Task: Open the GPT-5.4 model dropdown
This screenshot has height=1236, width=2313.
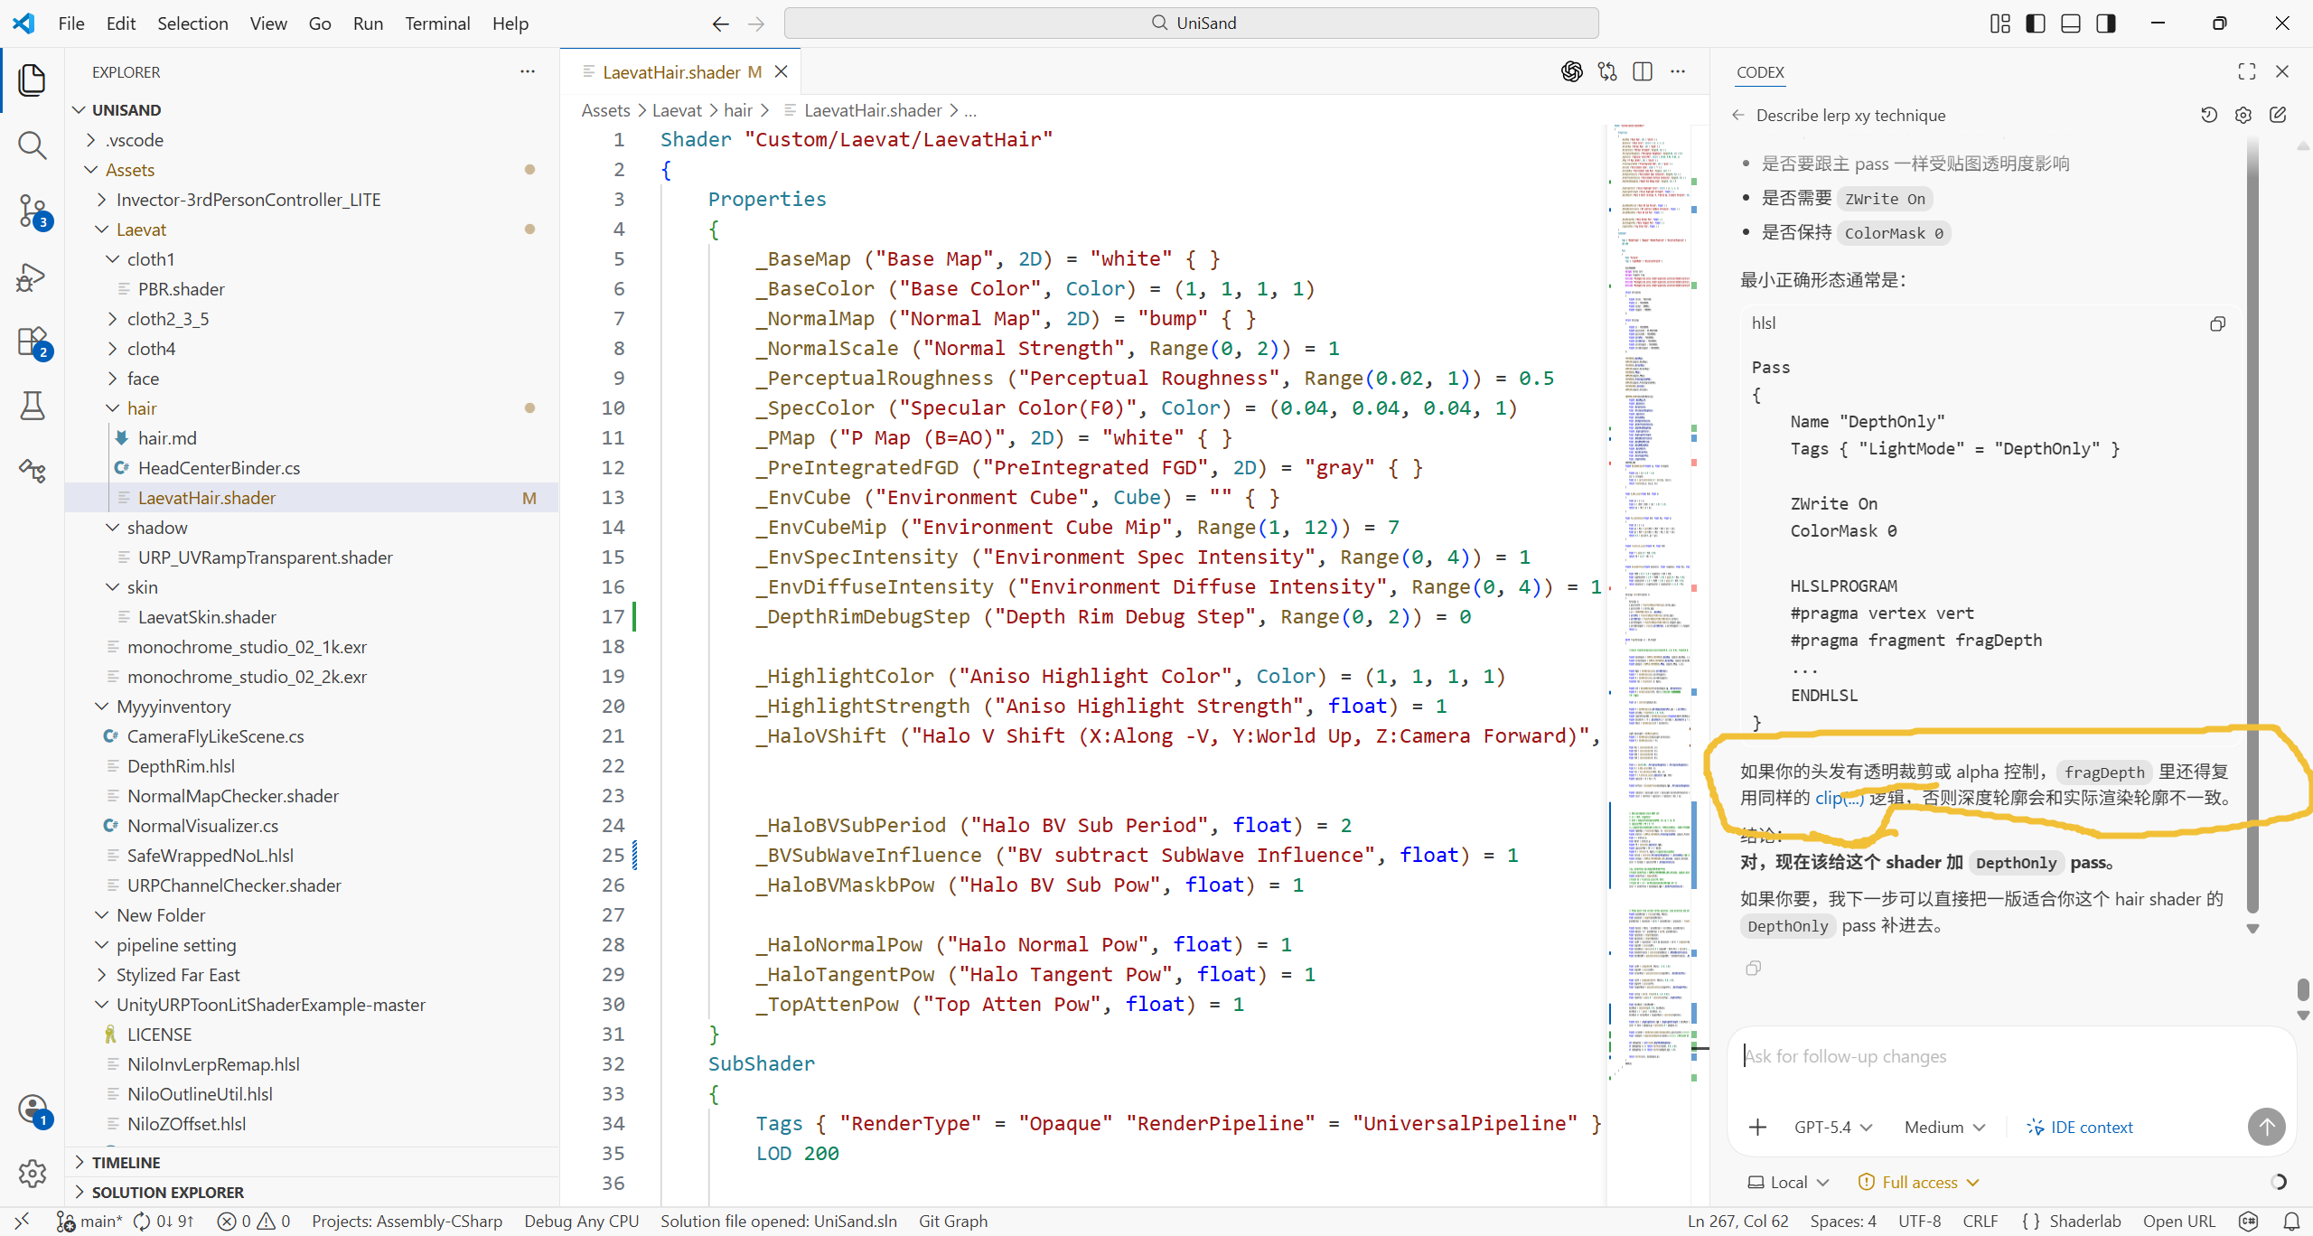Action: [1832, 1127]
